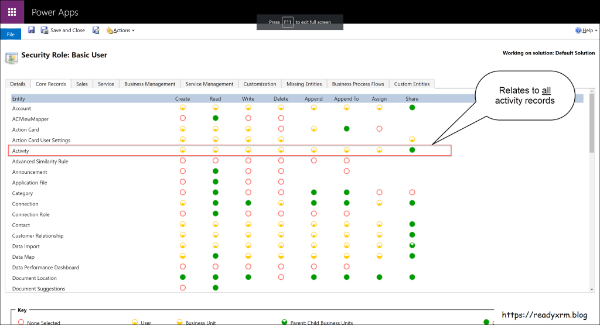Open the File menu
This screenshot has height=325, width=600.
click(11, 35)
